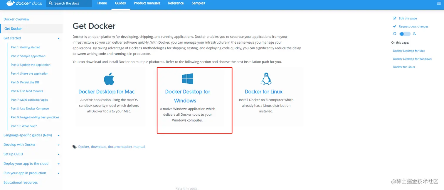
Task: Open the Home tab
Action: click(102, 3)
